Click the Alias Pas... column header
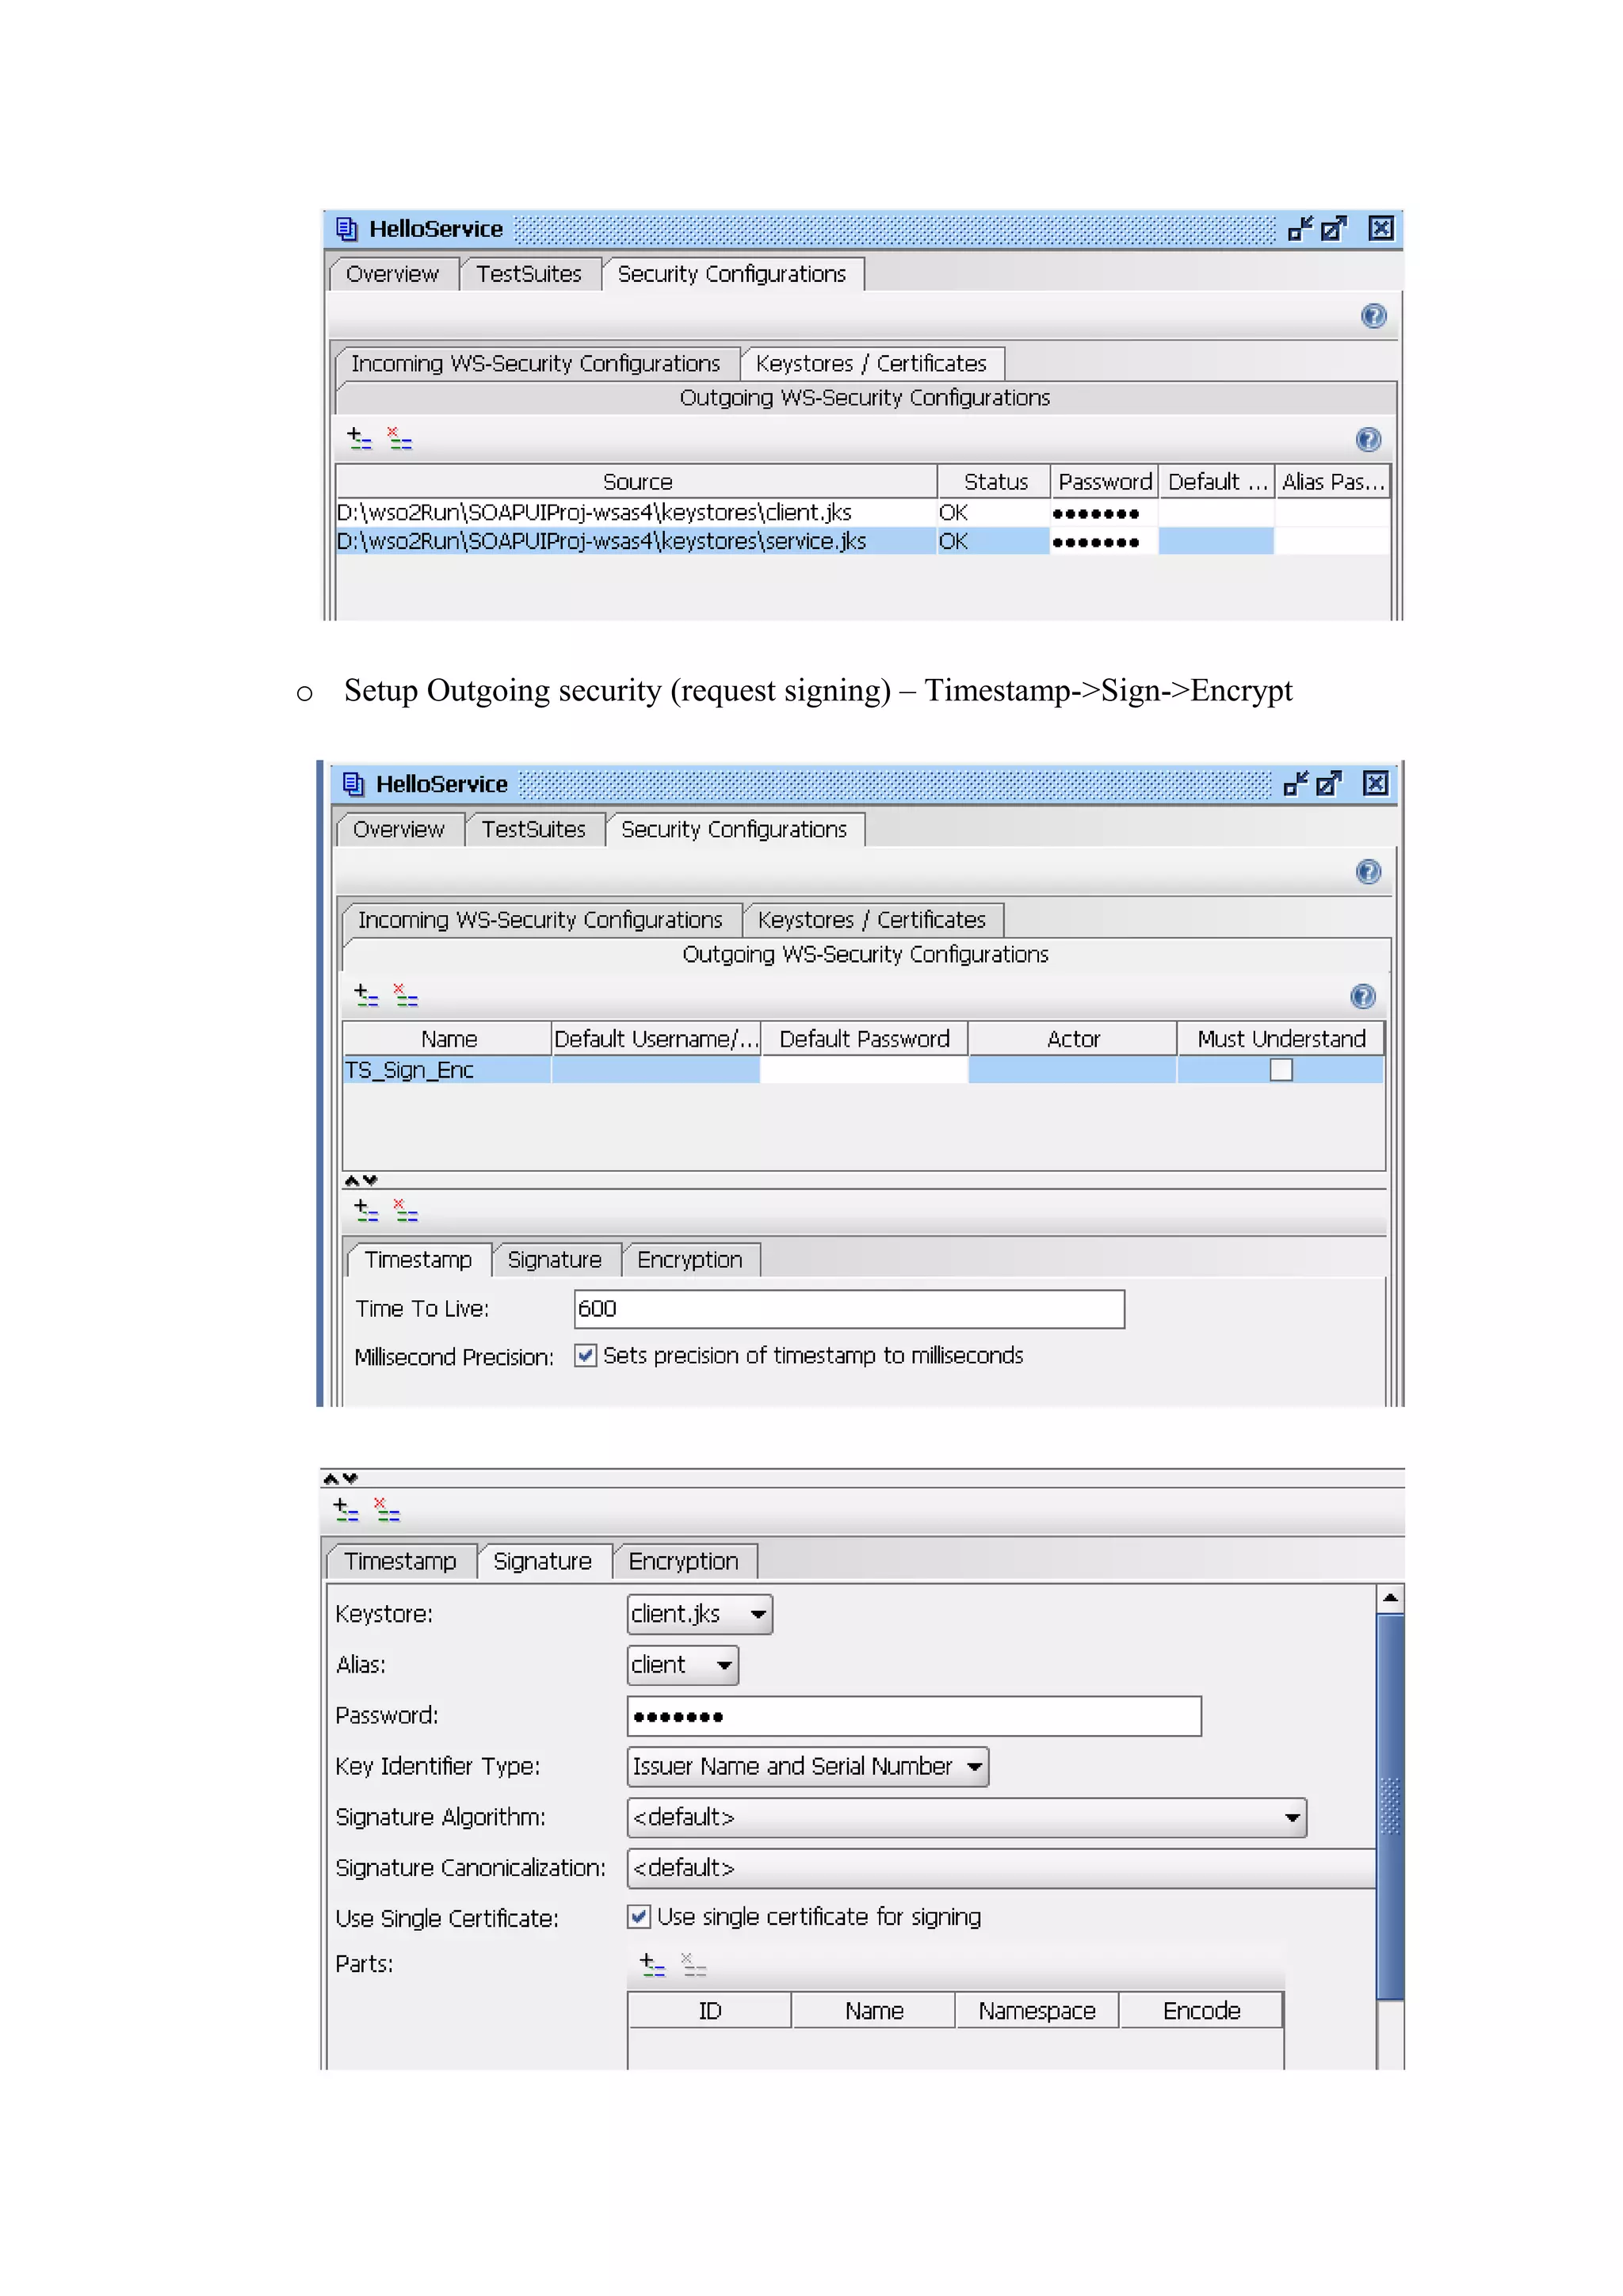 click(x=1332, y=482)
